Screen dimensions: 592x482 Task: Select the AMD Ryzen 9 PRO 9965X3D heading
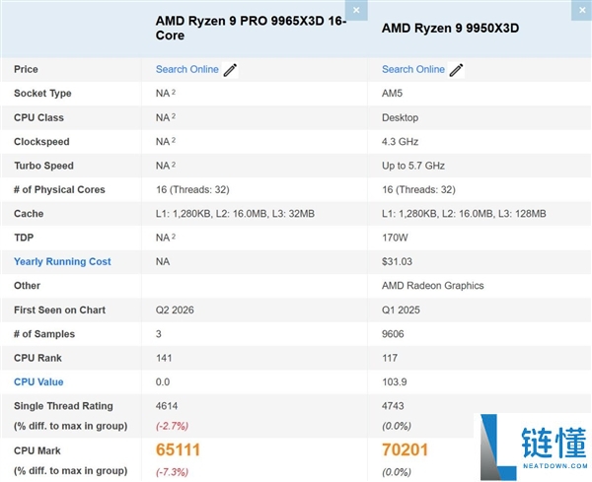251,28
